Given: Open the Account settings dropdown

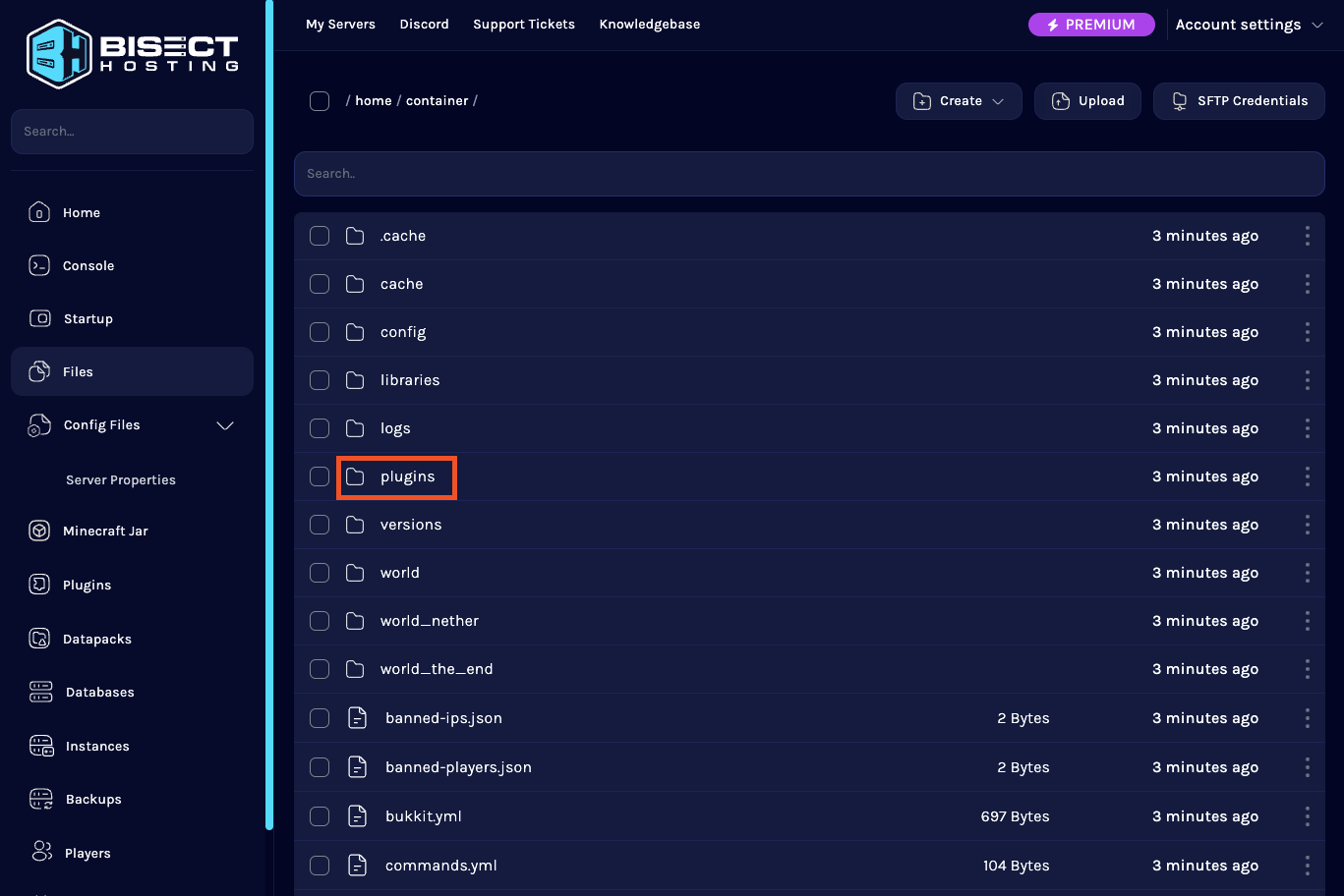Looking at the screenshot, I should pos(1249,25).
